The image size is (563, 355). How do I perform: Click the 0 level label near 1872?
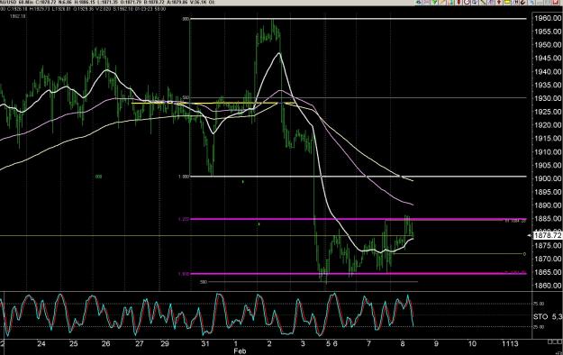coord(524,254)
